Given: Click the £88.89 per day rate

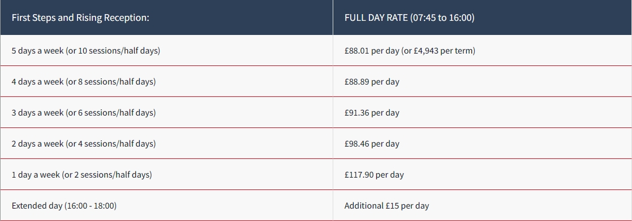Looking at the screenshot, I should [372, 82].
